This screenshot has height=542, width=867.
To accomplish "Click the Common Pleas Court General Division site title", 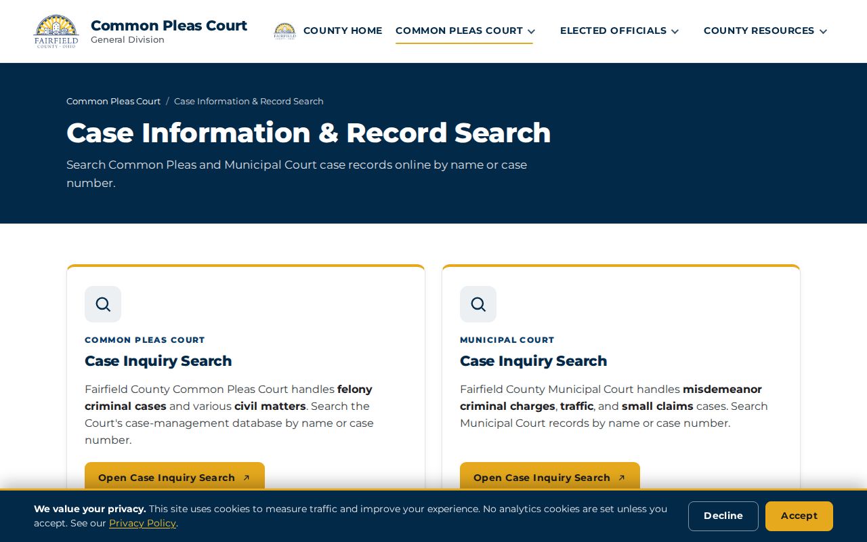I will click(169, 31).
